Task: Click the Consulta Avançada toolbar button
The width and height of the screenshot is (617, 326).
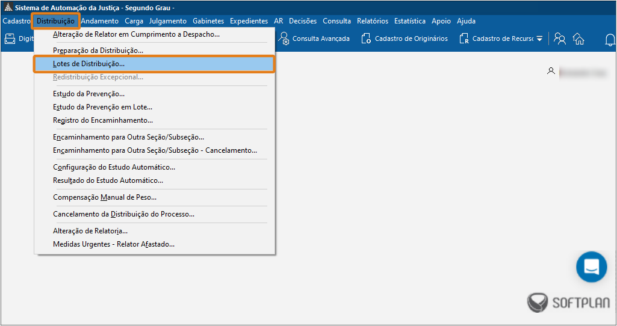Action: (314, 38)
